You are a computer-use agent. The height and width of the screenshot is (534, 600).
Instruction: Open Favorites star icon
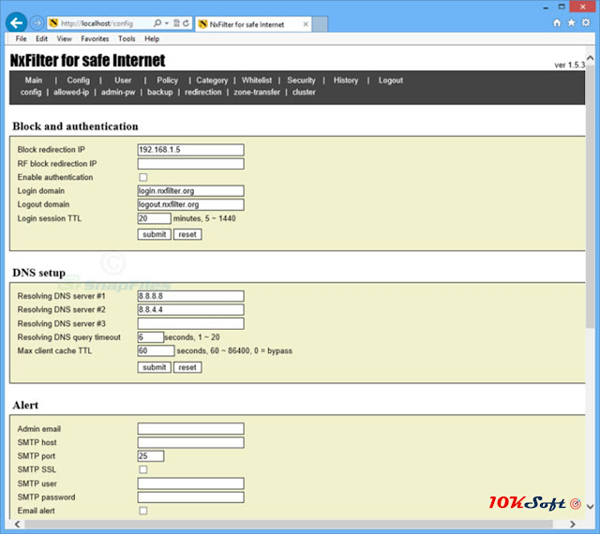[571, 22]
